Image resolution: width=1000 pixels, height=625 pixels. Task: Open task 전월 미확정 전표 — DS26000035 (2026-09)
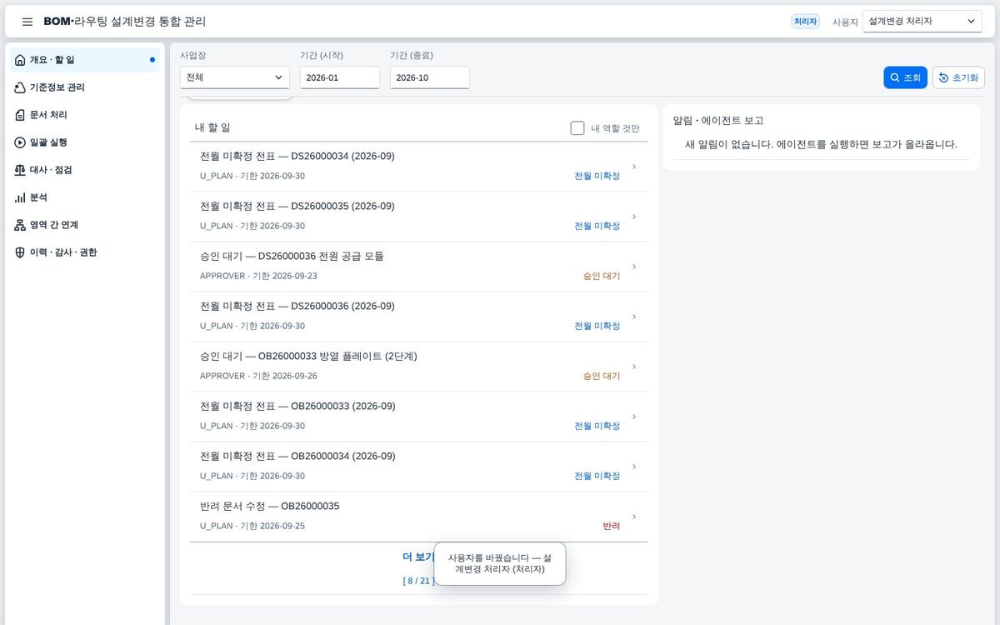[419, 217]
